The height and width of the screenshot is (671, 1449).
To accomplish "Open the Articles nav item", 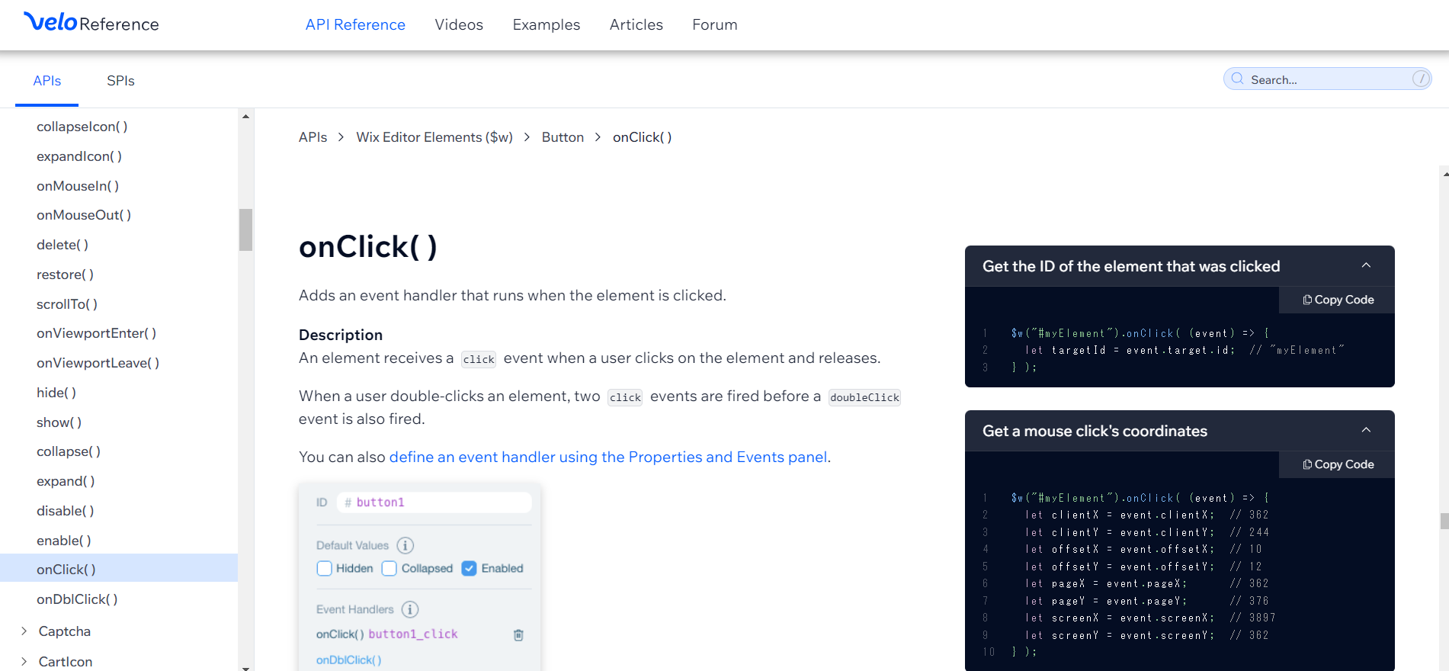I will click(x=636, y=24).
